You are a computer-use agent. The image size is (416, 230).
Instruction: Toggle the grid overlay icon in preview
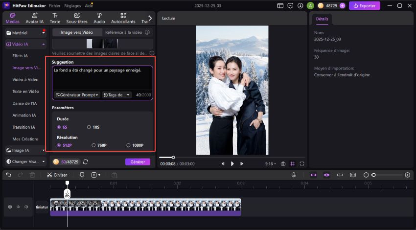[x=293, y=163]
